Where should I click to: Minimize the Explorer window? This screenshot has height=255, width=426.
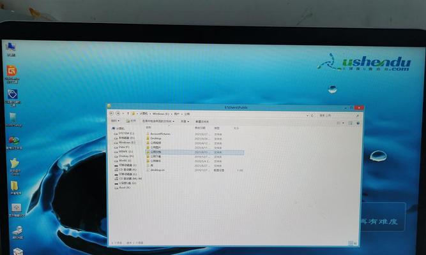pyautogui.click(x=346, y=108)
